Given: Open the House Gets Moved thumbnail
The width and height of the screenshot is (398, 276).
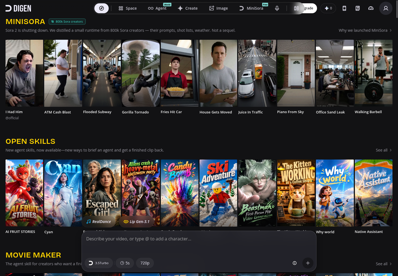Looking at the screenshot, I should (x=218, y=73).
